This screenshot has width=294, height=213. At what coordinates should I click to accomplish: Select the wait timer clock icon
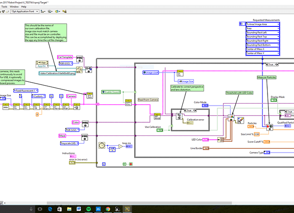tap(102, 146)
